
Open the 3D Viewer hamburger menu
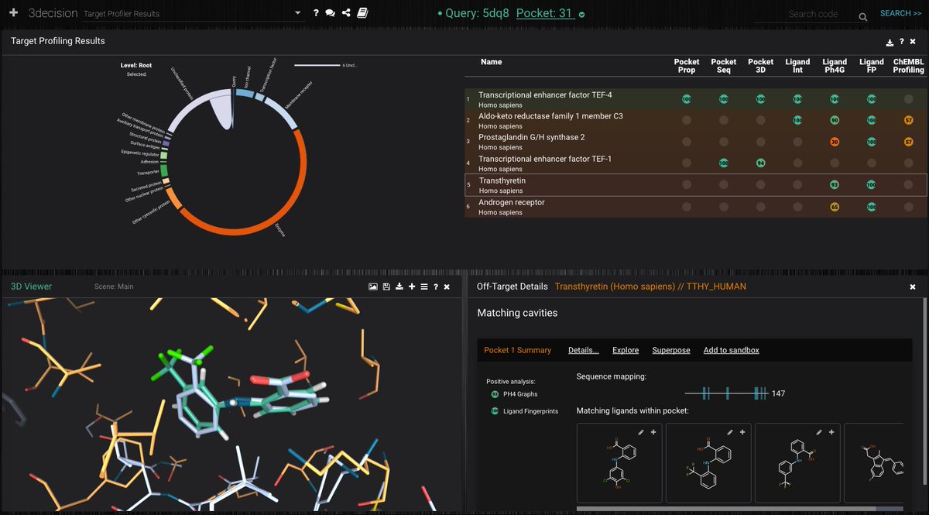click(x=424, y=287)
